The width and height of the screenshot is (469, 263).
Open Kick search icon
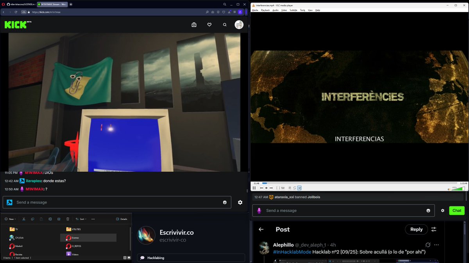click(225, 25)
